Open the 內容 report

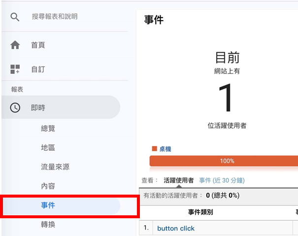[48, 186]
